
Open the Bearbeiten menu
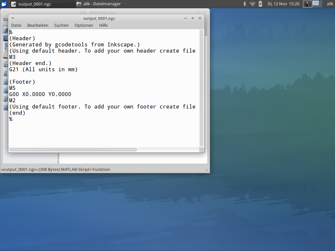(x=38, y=25)
